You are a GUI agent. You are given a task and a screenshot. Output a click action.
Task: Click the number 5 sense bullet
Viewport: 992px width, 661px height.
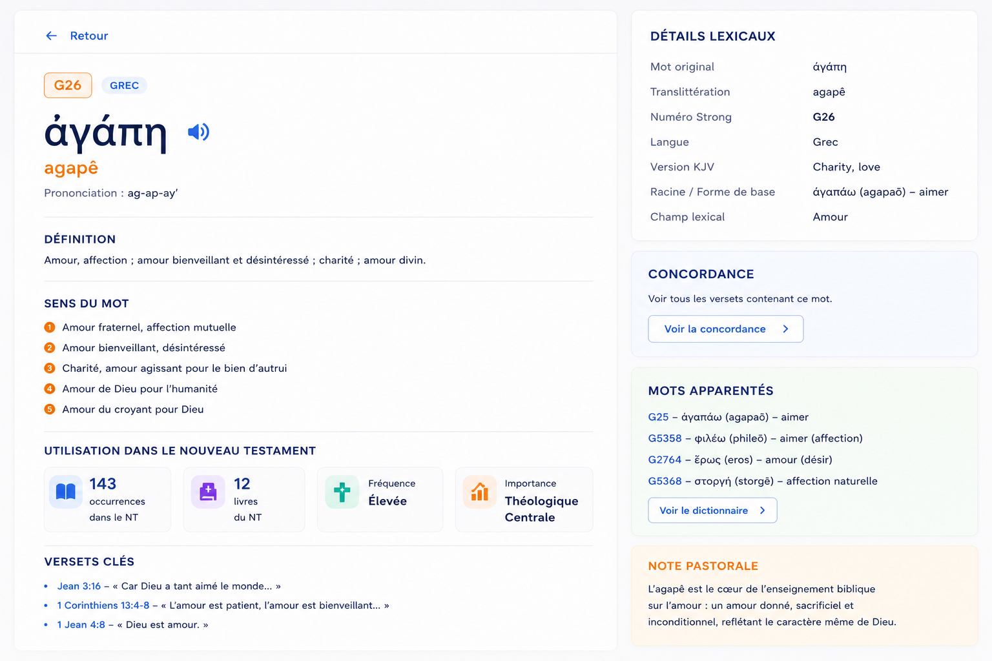tap(50, 409)
